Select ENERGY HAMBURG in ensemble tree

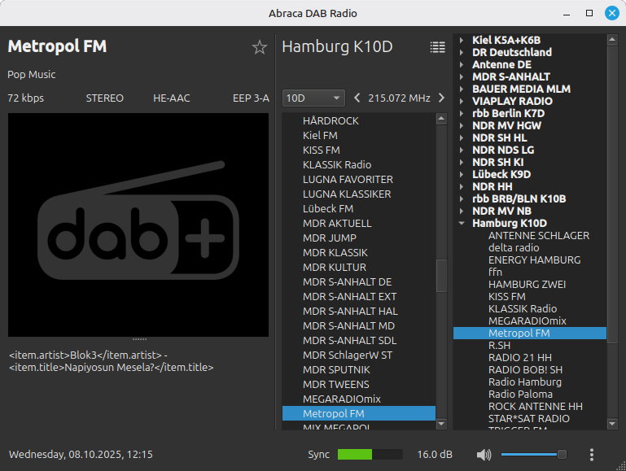click(x=534, y=259)
